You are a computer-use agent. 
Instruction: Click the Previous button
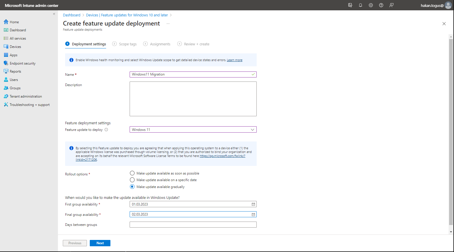[75, 243]
